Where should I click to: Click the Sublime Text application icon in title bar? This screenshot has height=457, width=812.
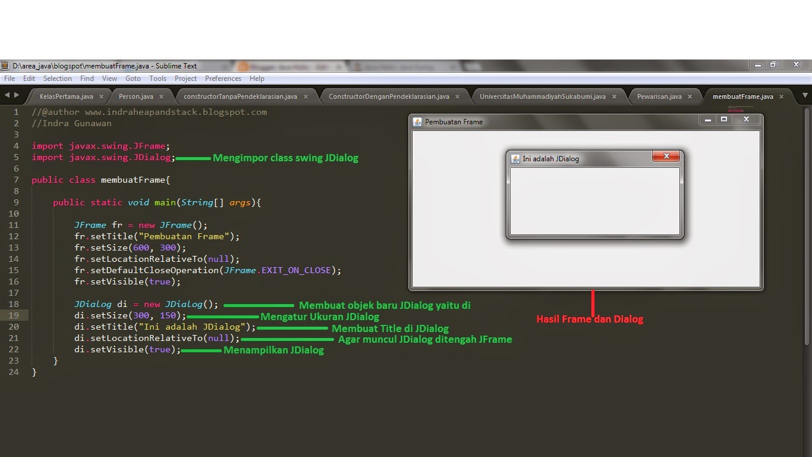(x=5, y=65)
